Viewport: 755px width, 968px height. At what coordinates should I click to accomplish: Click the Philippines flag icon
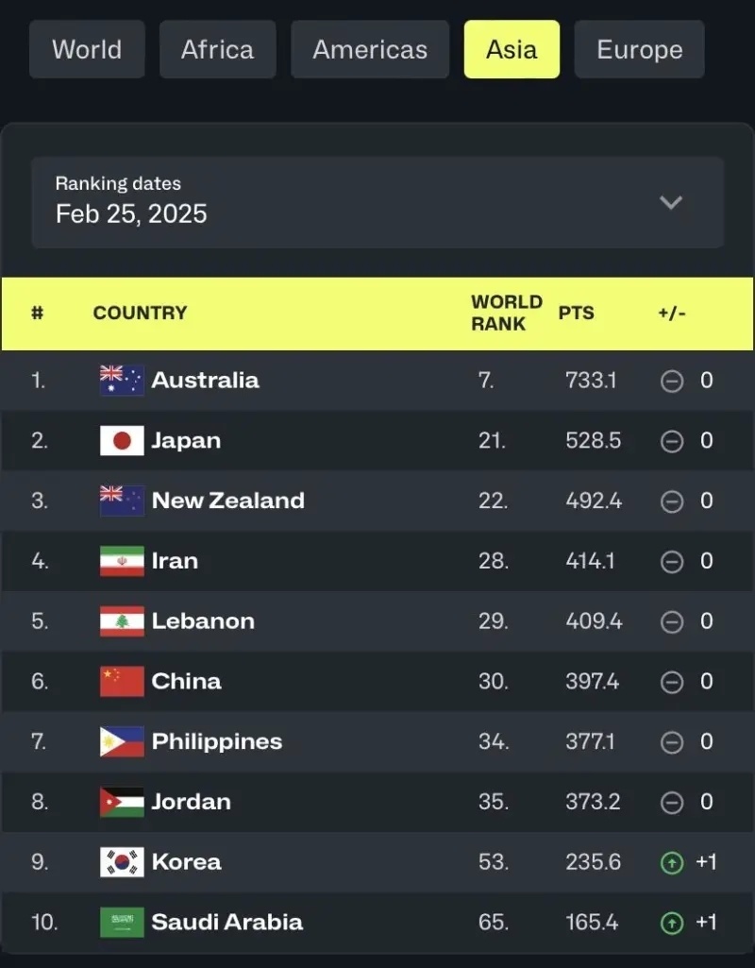pos(122,741)
